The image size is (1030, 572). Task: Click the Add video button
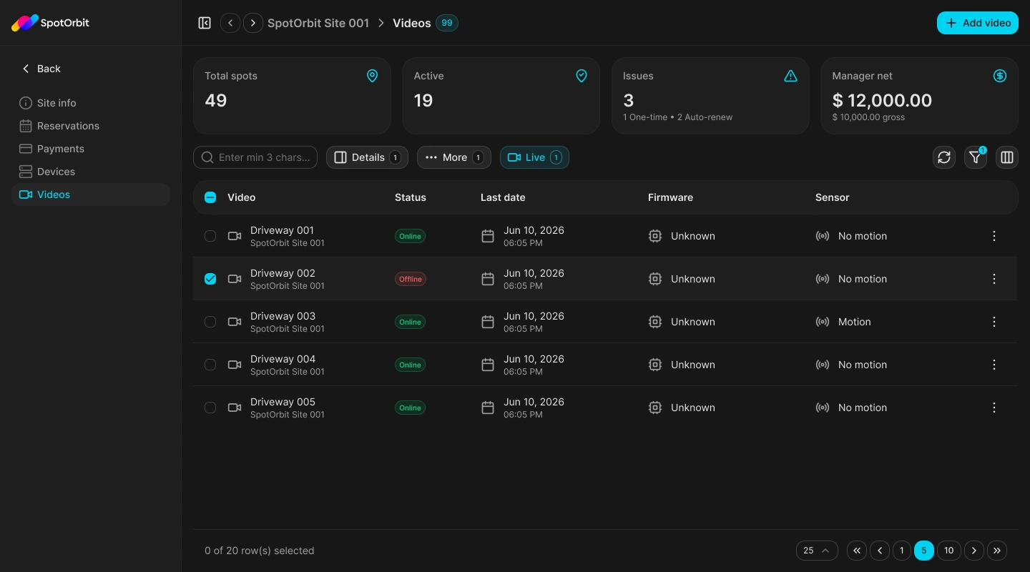[x=978, y=23]
